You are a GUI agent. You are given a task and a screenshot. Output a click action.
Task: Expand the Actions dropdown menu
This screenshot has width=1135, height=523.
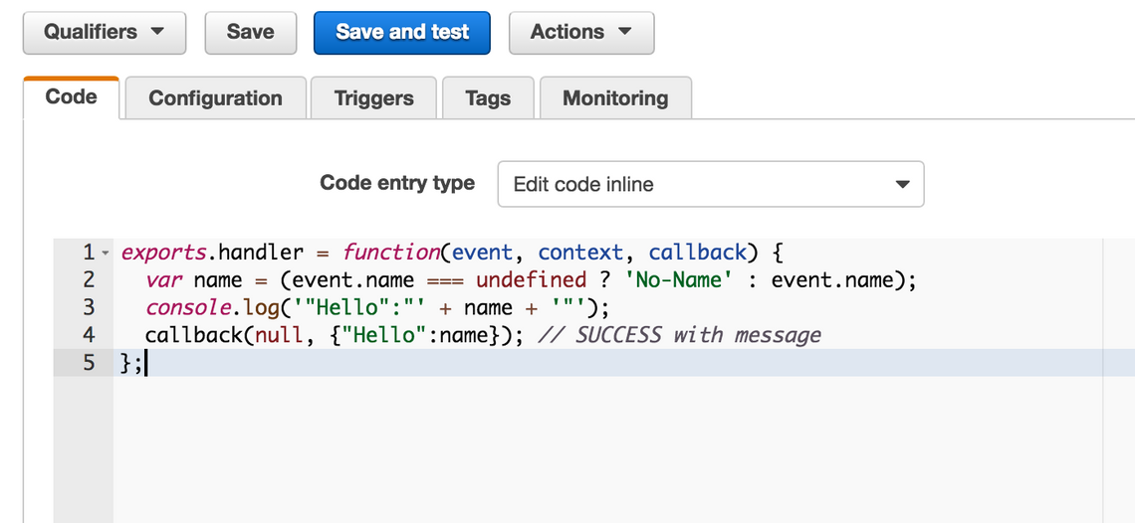580,32
